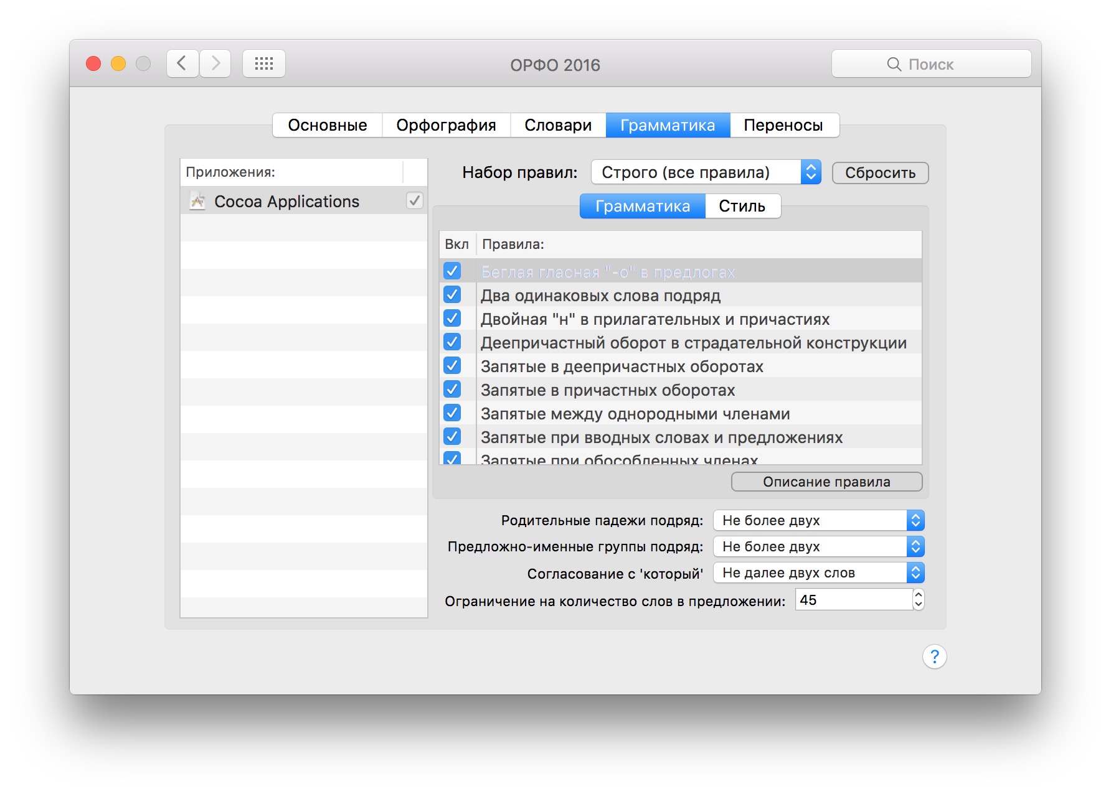Image resolution: width=1111 pixels, height=794 pixels.
Task: Select rule text Запятые в причастных оборотах
Action: pos(608,390)
